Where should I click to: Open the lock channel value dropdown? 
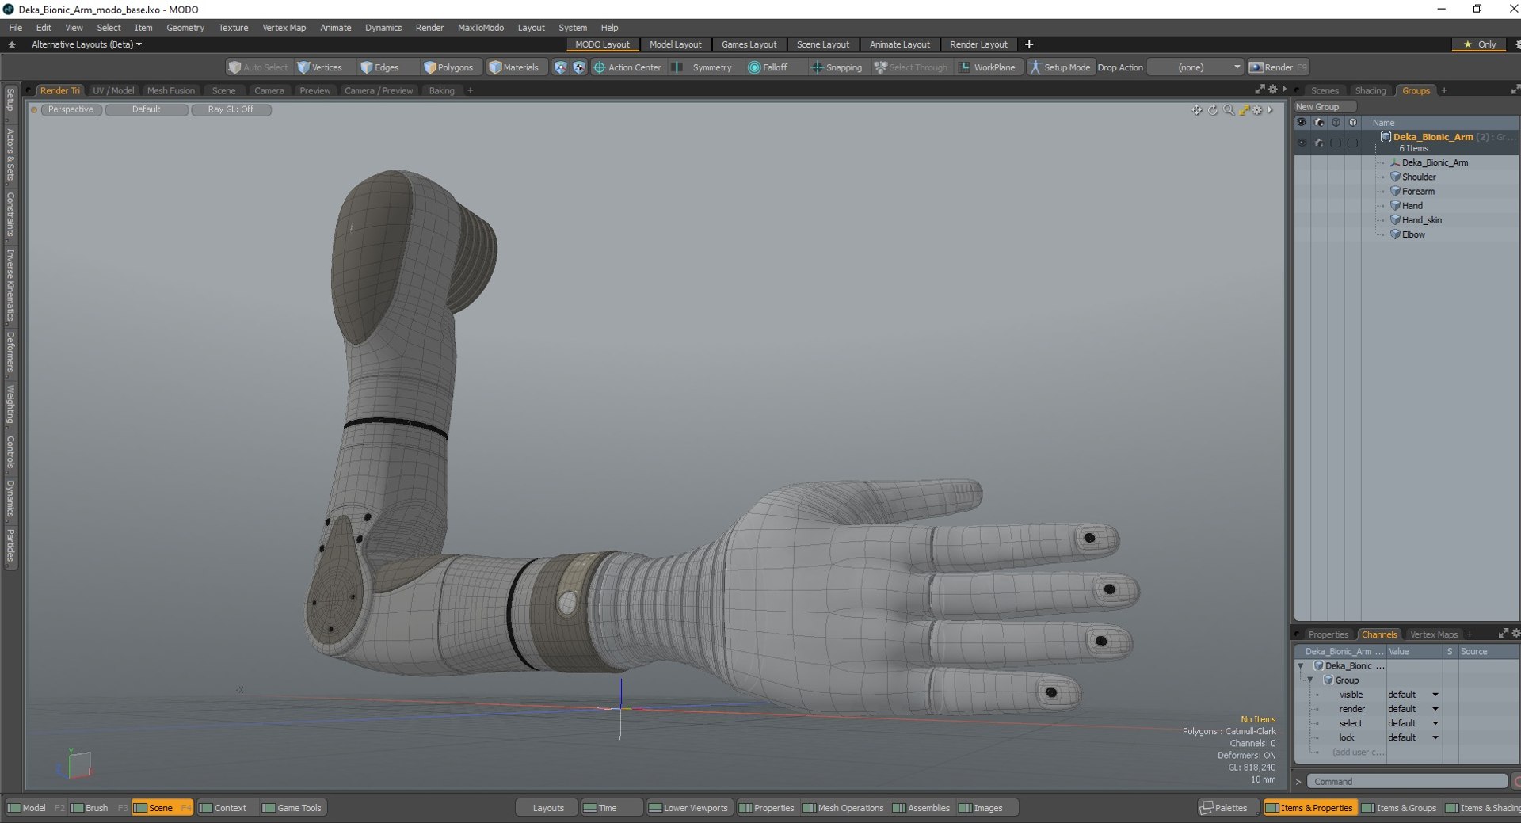[x=1412, y=737]
